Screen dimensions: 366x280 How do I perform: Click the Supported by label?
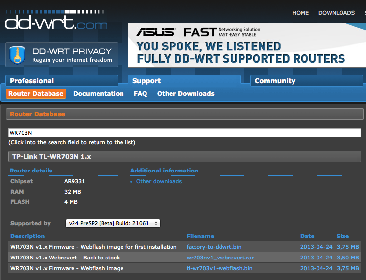tap(30, 223)
